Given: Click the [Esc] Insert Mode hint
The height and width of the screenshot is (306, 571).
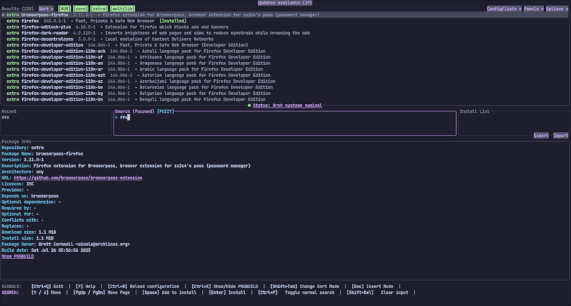Looking at the screenshot, I should 372,286.
